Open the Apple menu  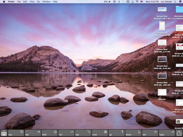point(4,2)
